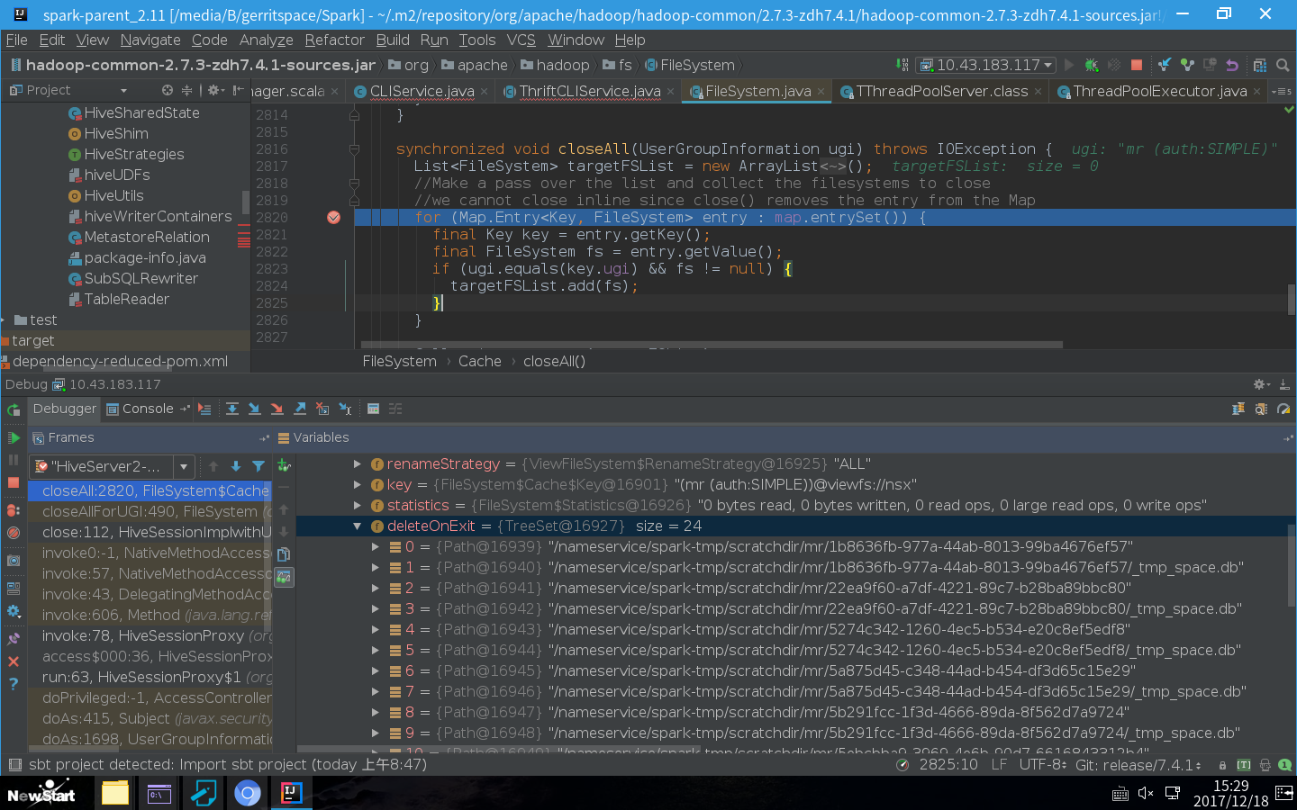Click the closeAll() breadcrumb

pos(554,361)
